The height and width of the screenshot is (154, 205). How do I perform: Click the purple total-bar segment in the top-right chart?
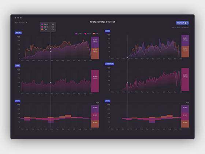[x=185, y=40]
